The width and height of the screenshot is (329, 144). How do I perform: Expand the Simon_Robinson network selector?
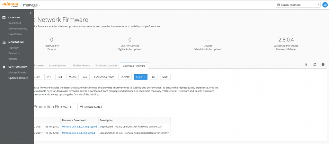(x=298, y=5)
